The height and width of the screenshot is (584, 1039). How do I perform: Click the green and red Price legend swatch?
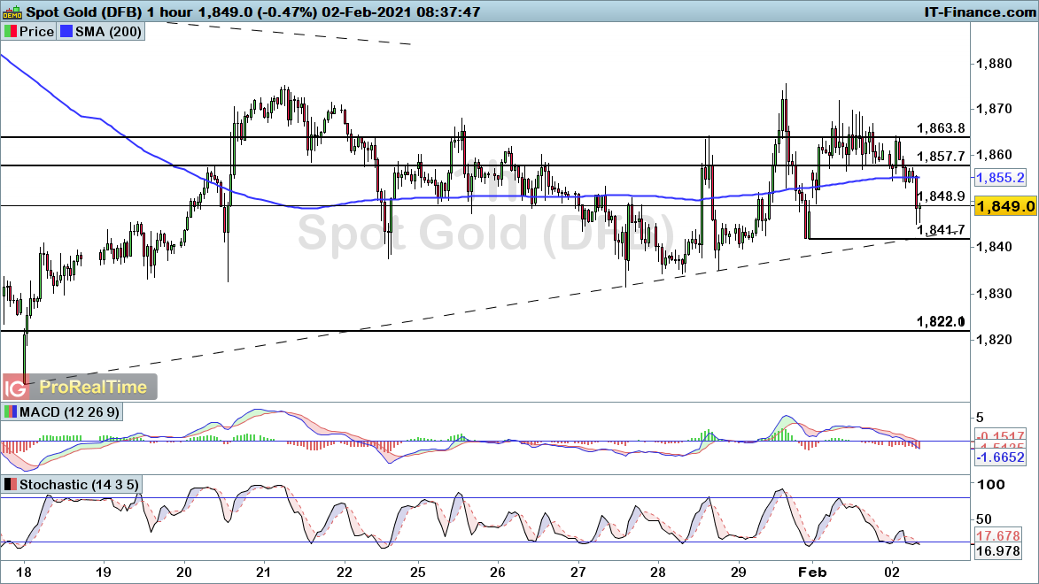10,32
